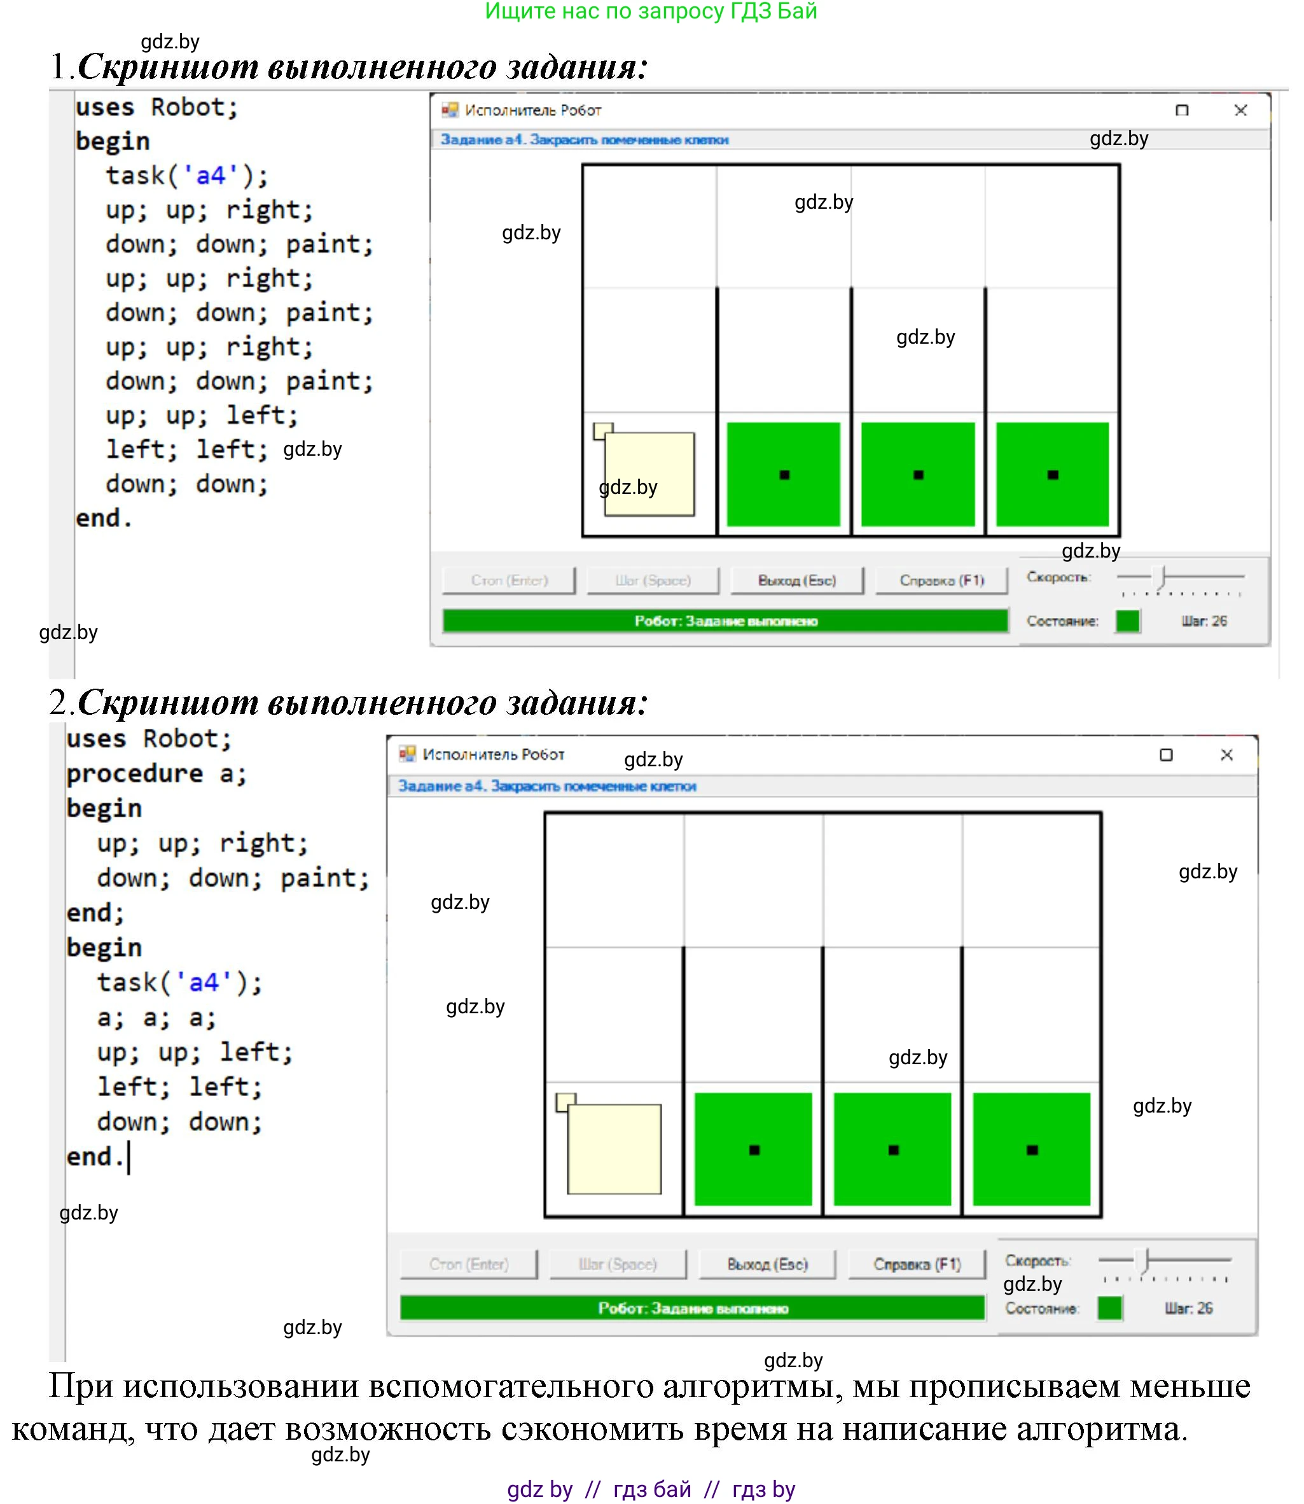Viewport: 1304px width, 1504px height.
Task: Click first green painted cell in upper window
Action: tap(783, 474)
